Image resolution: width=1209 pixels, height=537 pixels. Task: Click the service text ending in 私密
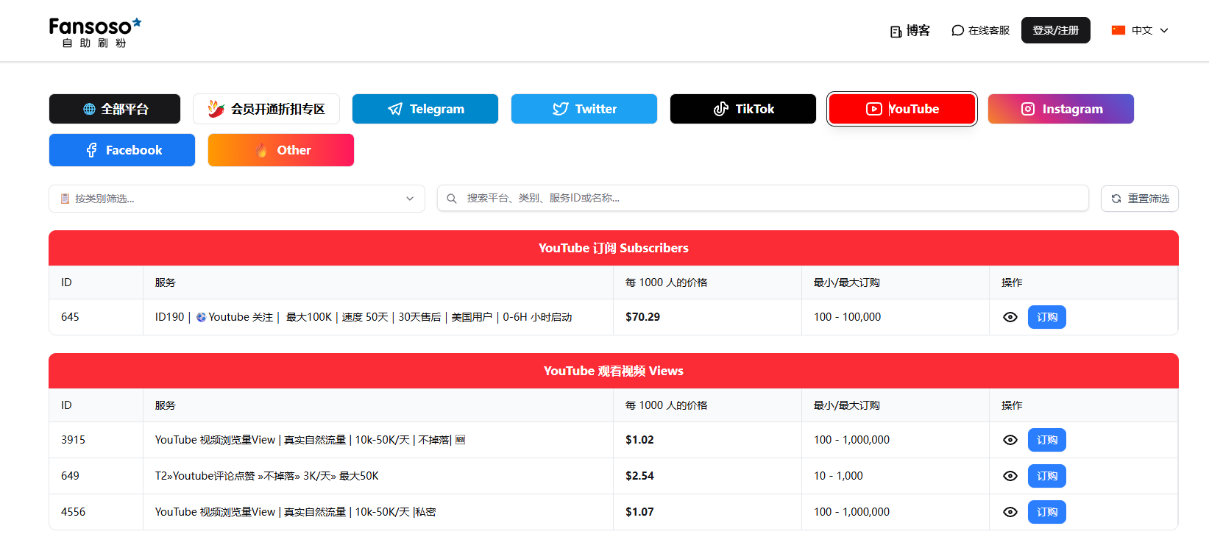(x=295, y=512)
